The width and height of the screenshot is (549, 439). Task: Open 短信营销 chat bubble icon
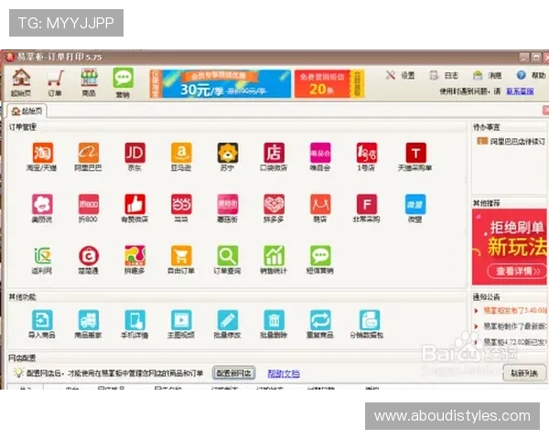coord(320,256)
